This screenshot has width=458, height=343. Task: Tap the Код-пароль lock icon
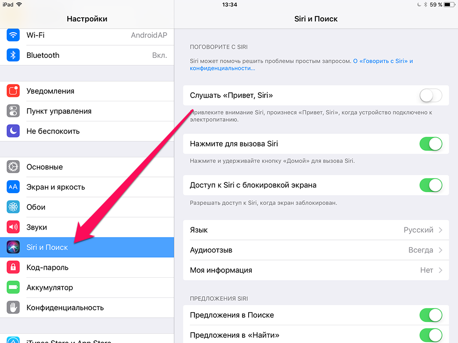point(13,267)
